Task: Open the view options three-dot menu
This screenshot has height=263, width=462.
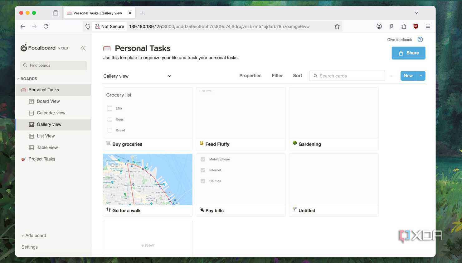Action: 393,76
